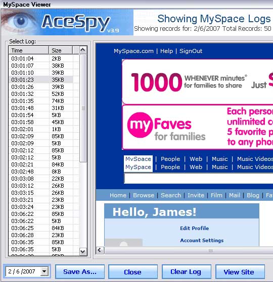
Task: Open the Invite navigation link
Action: pos(196,195)
